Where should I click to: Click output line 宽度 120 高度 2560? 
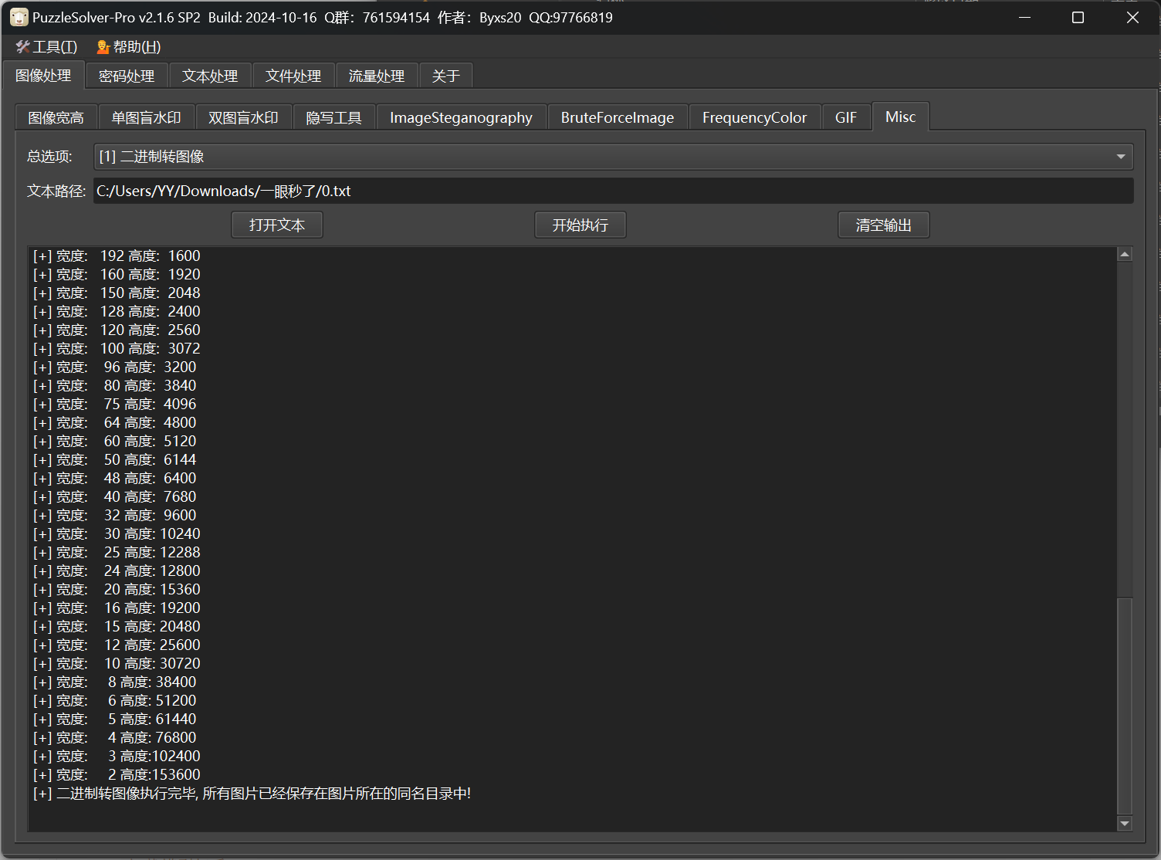tap(117, 330)
